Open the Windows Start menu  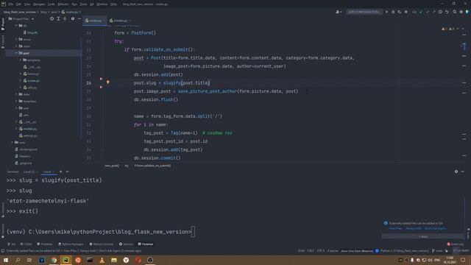[6, 260]
